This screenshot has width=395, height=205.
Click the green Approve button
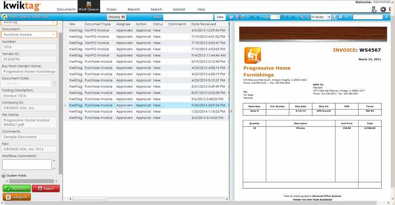click(17, 188)
